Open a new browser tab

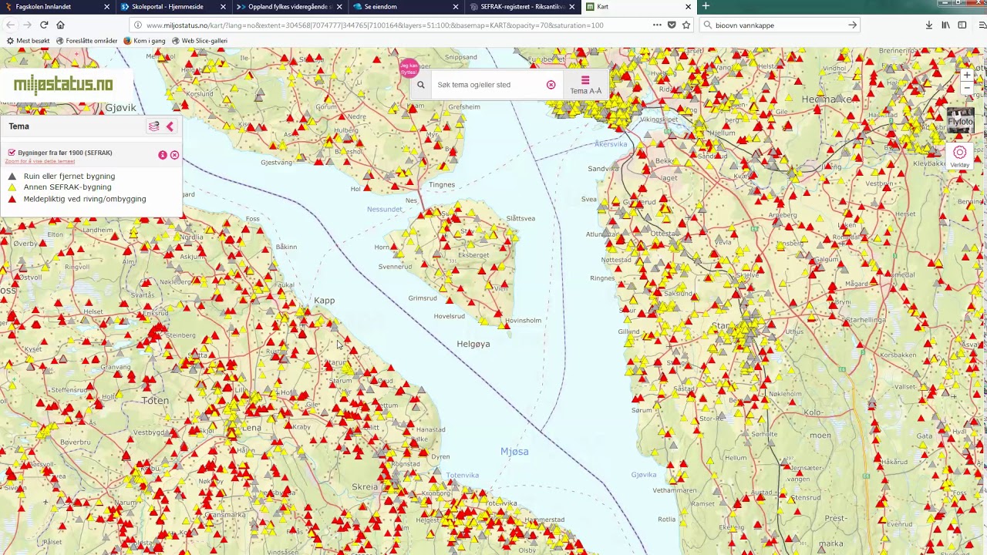click(706, 7)
